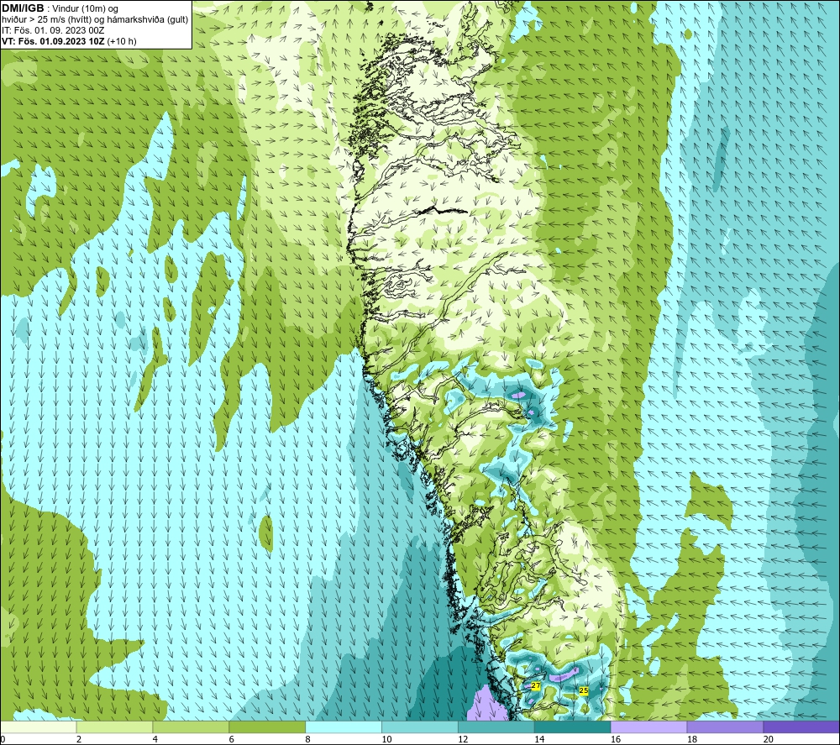Click the 18–20 m/s medium purple legend swatch
Screen dimensions: 840x745
pyautogui.click(x=726, y=727)
